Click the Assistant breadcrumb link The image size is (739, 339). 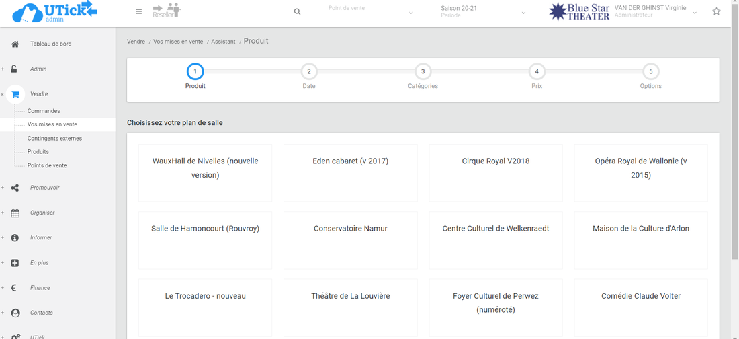click(223, 42)
